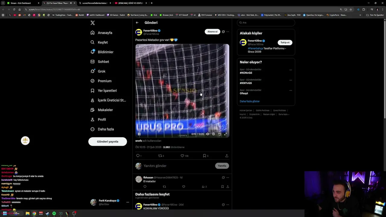386x217 pixels.
Task: Switch to MAÇ GÜNÜ VS GENTLE tab
Action: tap(131, 3)
